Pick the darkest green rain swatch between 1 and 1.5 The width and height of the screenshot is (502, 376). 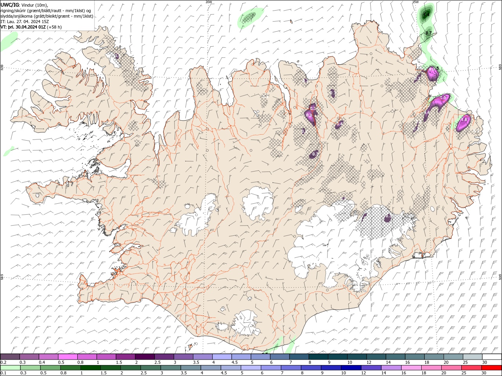(91, 368)
